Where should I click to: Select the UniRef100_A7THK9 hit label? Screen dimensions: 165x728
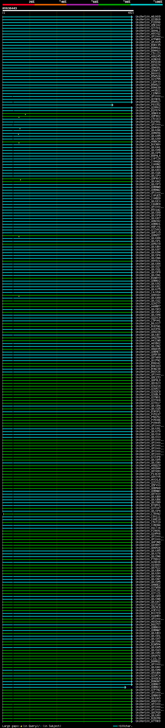(x=148, y=721)
